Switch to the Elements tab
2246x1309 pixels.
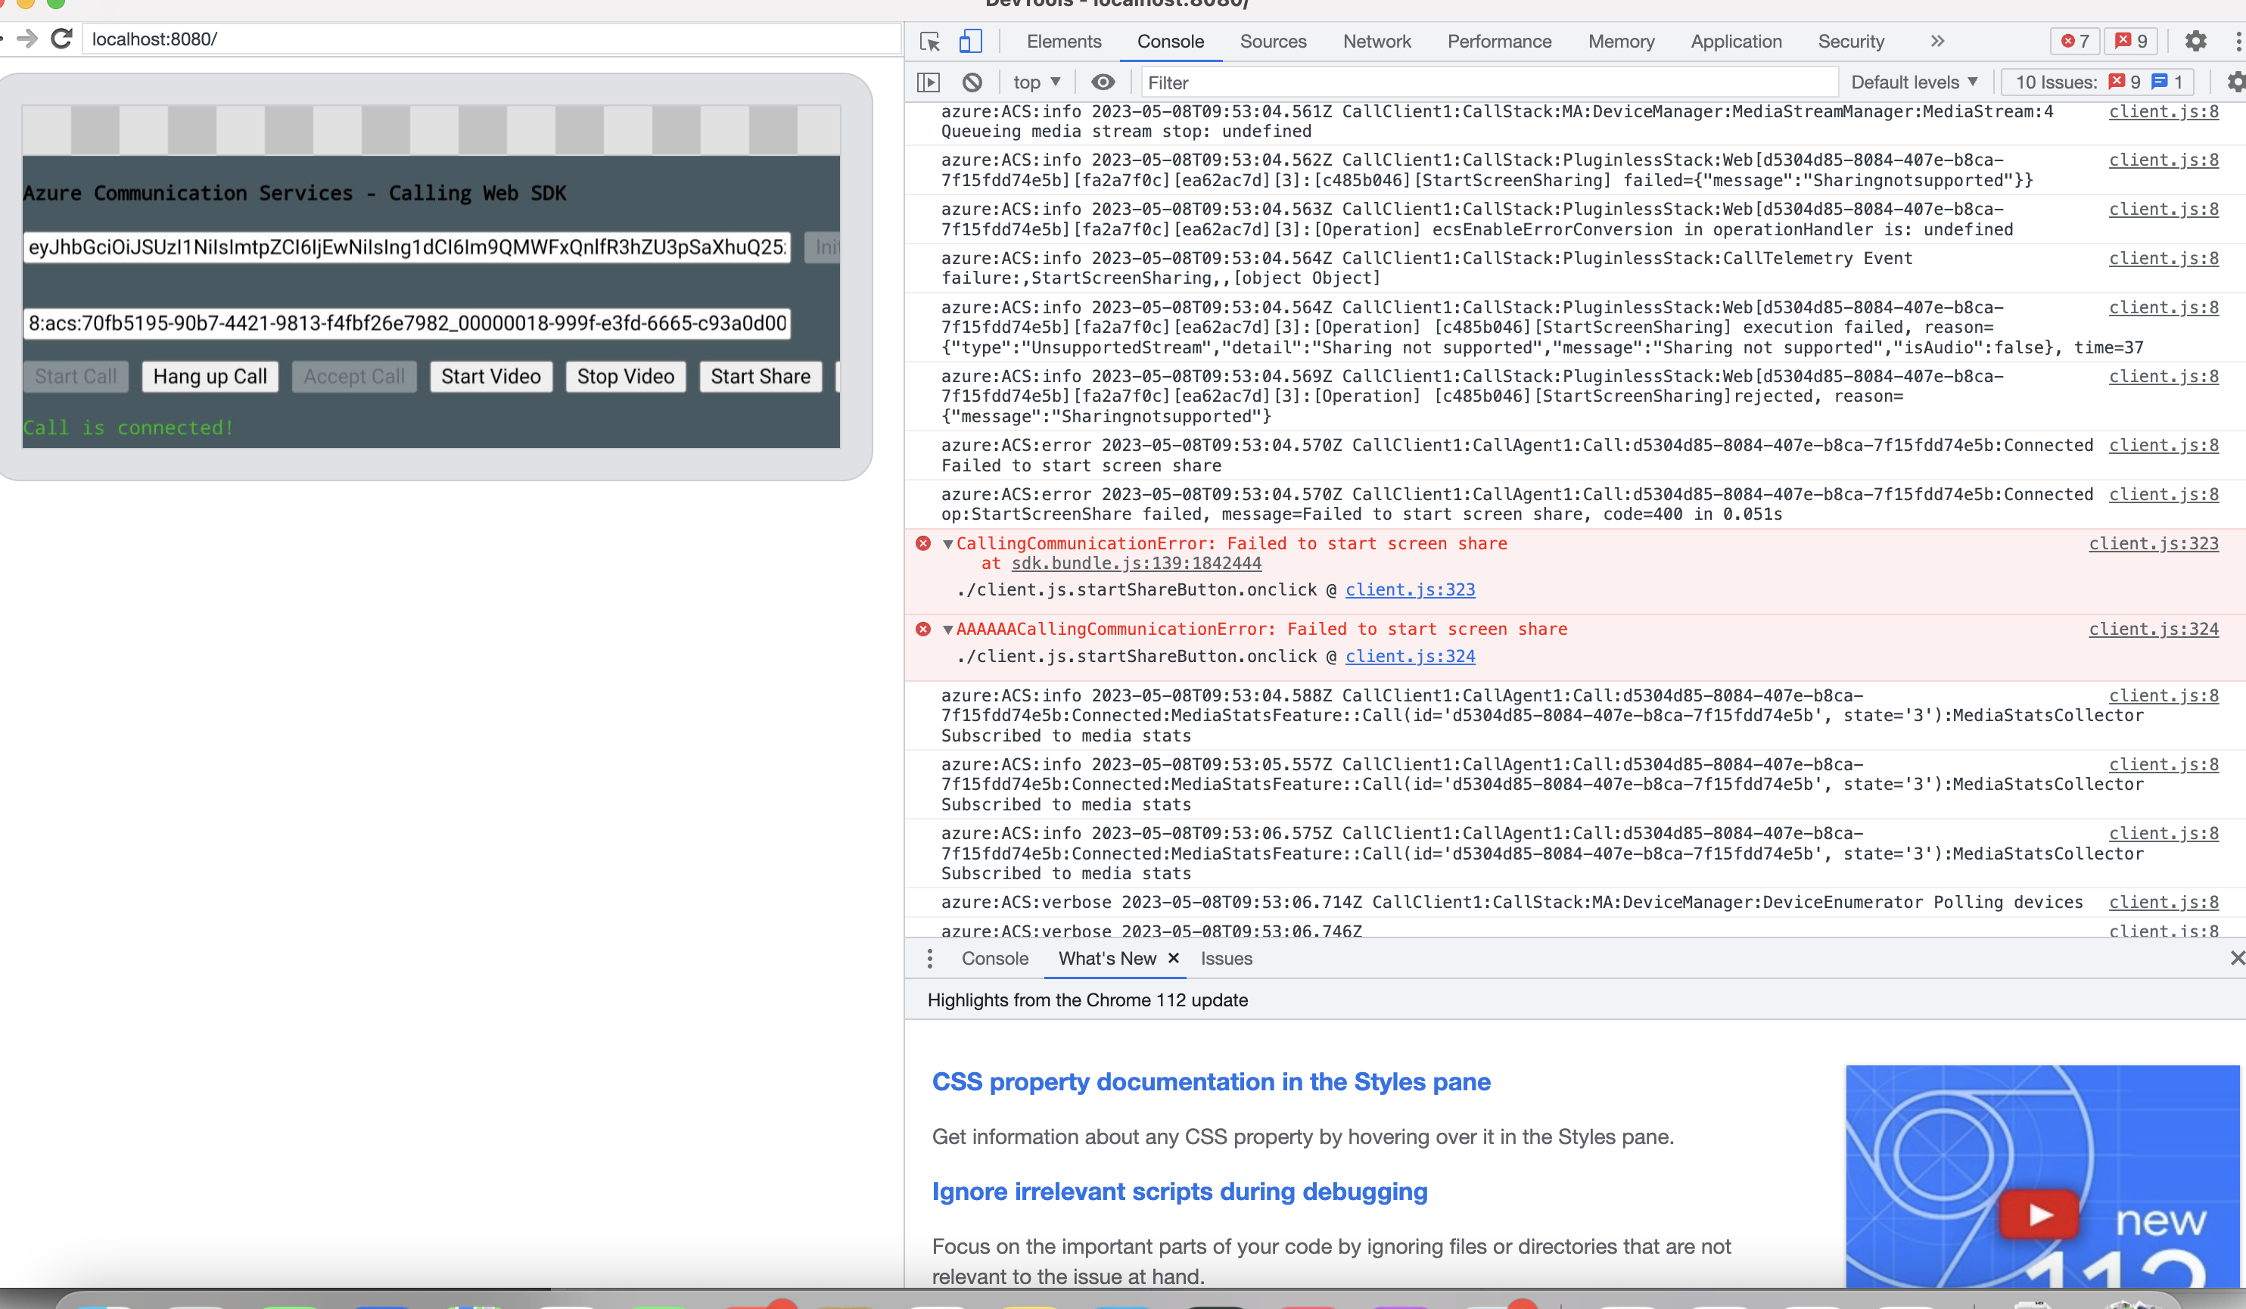click(x=1064, y=42)
